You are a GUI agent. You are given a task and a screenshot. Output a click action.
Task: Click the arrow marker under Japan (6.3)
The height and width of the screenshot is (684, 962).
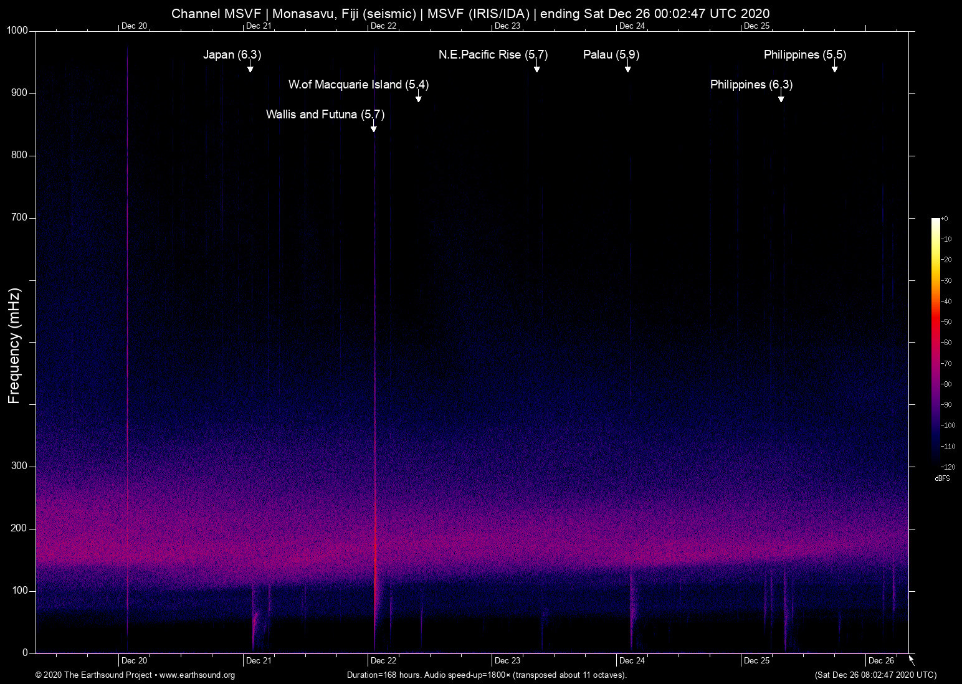tap(250, 67)
